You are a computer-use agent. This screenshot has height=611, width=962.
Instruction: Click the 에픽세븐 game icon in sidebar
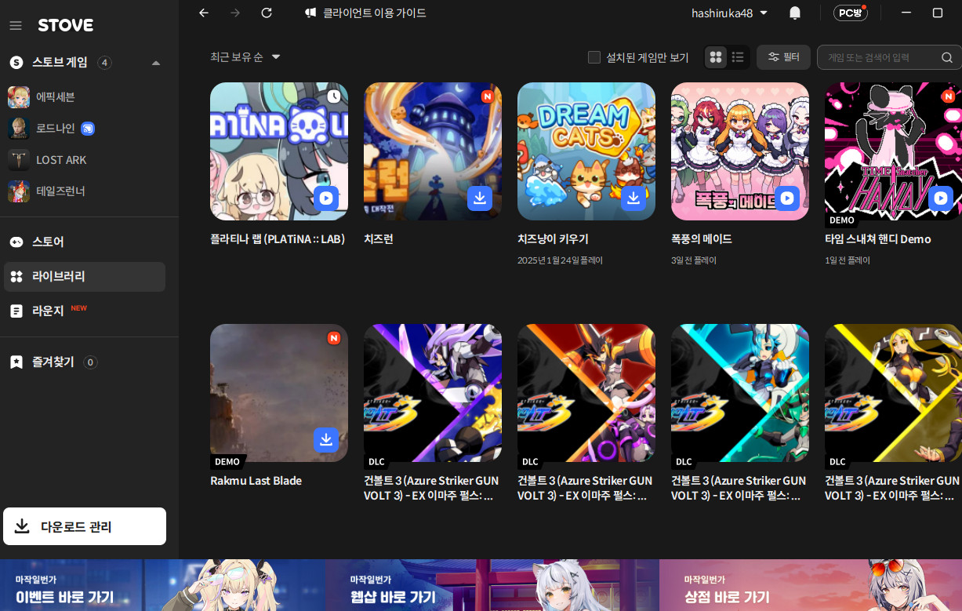(x=19, y=97)
